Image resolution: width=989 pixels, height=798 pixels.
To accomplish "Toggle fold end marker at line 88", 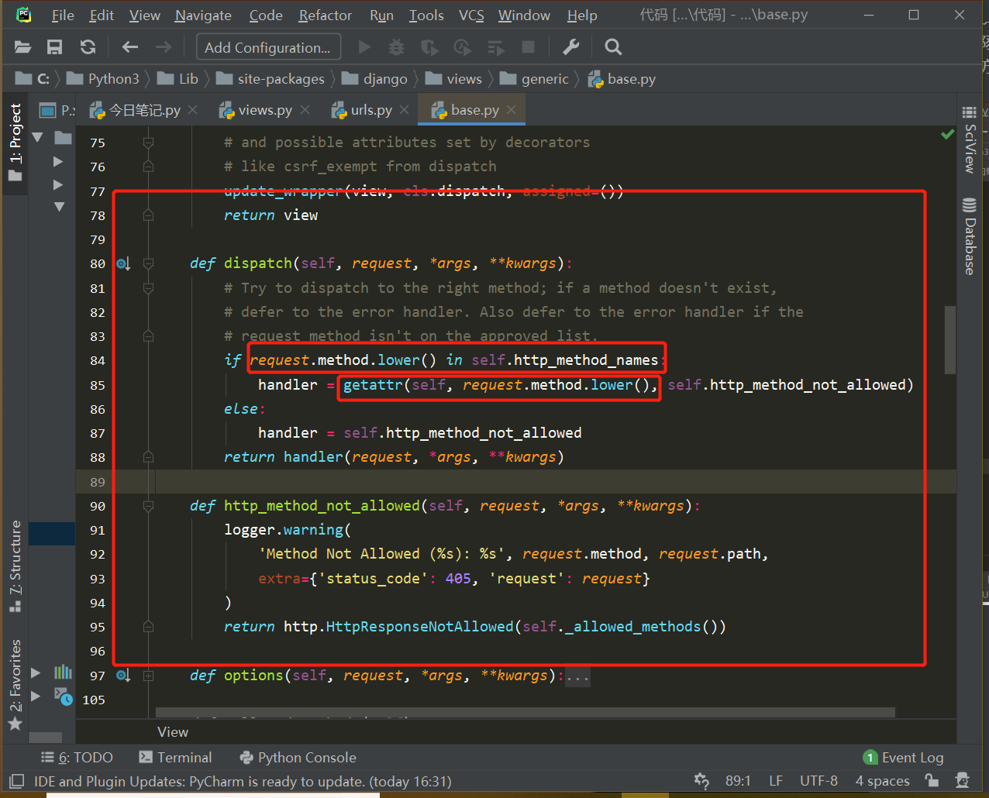I will pos(148,457).
